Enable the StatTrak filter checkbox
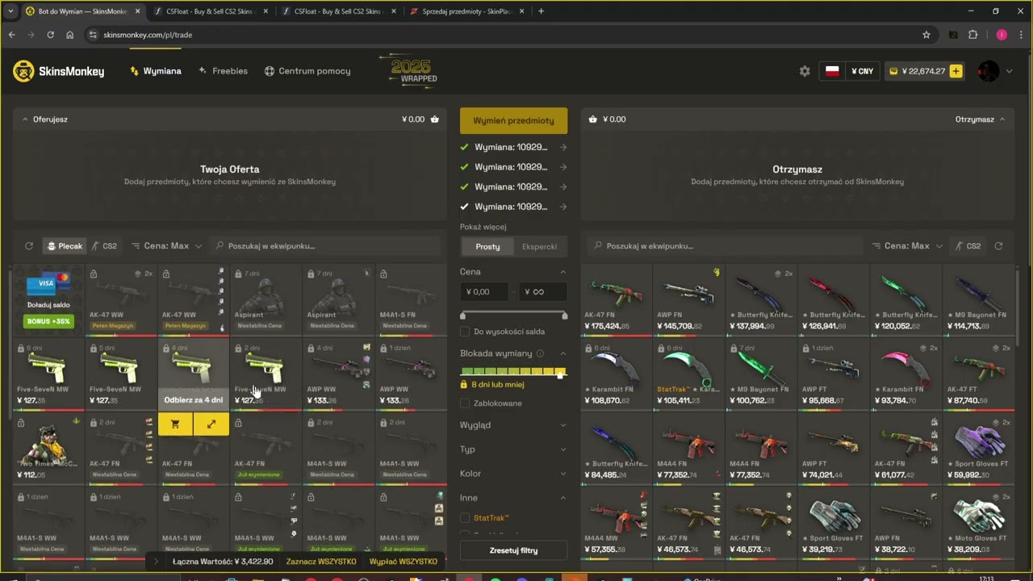 click(x=465, y=518)
